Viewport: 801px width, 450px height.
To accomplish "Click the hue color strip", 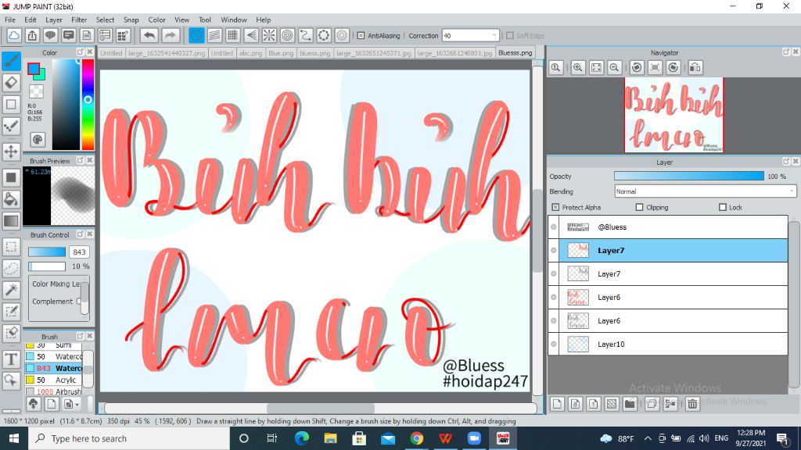I will [x=88, y=104].
